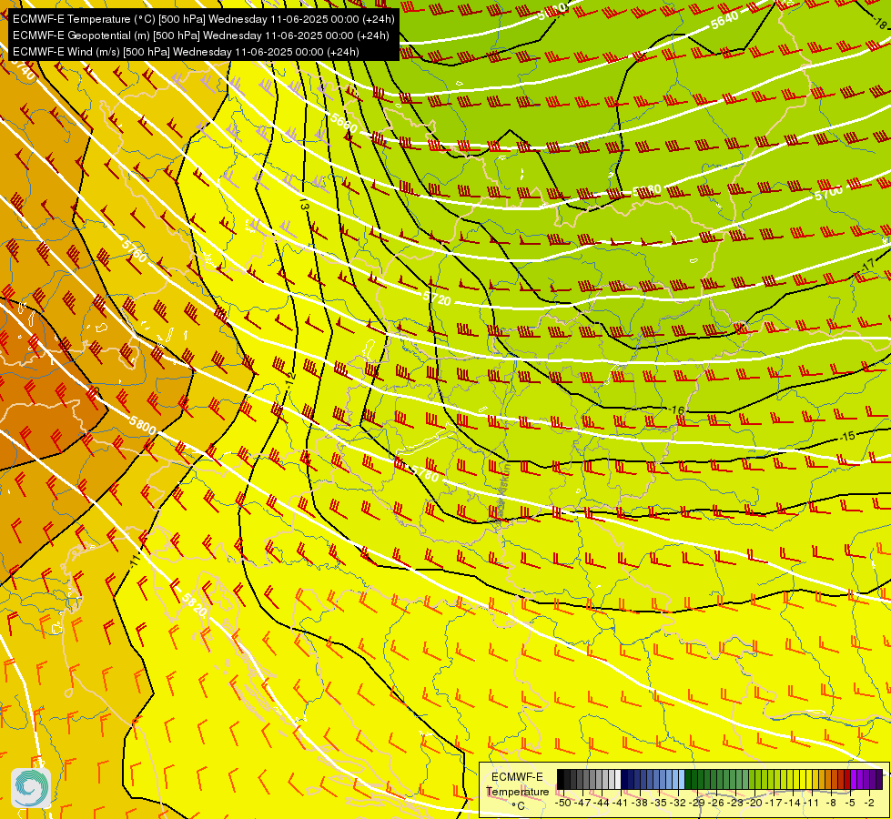Click the -29 value on the legend scale
This screenshot has height=819, width=891.
pyautogui.click(x=698, y=803)
